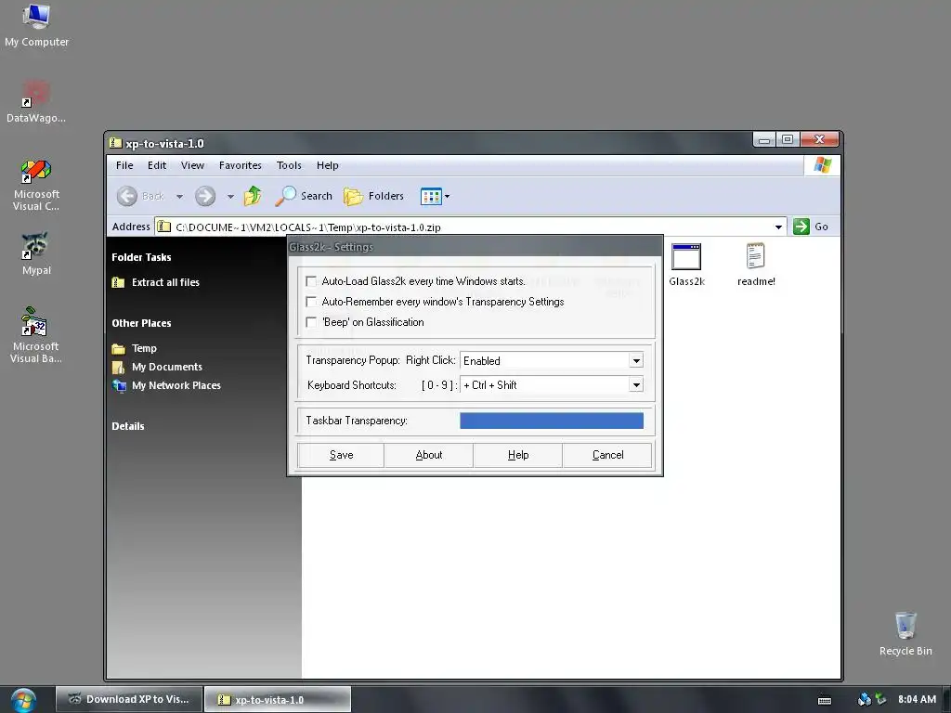Open the Edit menu
This screenshot has width=951, height=713.
156,165
